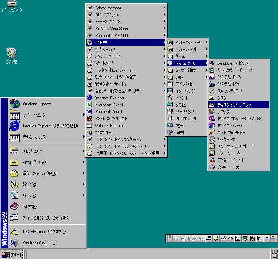Click the エクスプローラ icon
Viewport: 278px width, 259px height.
(89, 132)
